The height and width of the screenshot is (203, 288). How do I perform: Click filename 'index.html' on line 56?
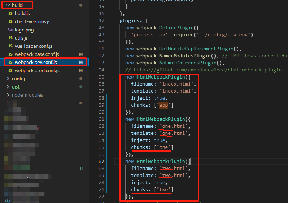click(x=176, y=84)
